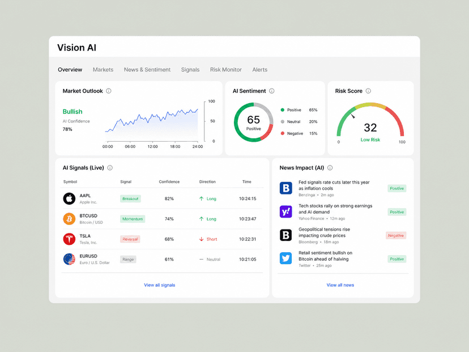Click the 82% confidence for AAPL
This screenshot has width=469, height=352.
[169, 199]
